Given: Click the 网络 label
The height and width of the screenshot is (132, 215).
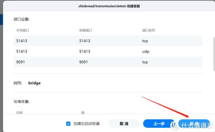Looking at the screenshot, I should (x=18, y=83).
